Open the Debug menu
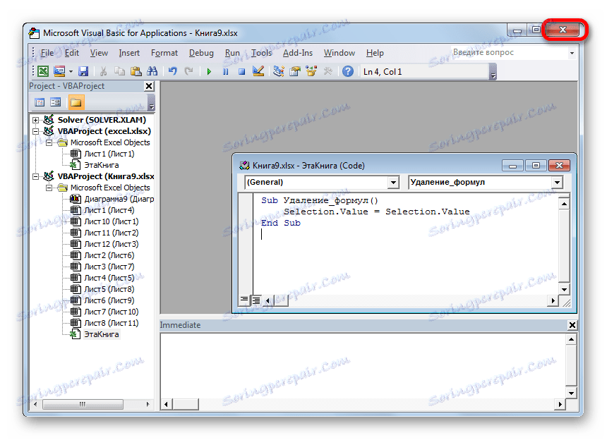Viewport: 607px width, 440px height. point(201,53)
